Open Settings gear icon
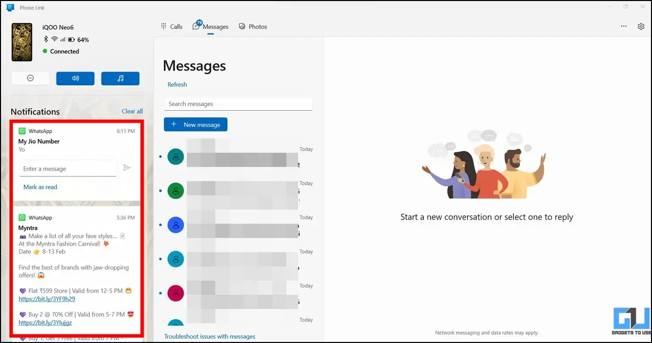The width and height of the screenshot is (652, 343). (x=641, y=26)
